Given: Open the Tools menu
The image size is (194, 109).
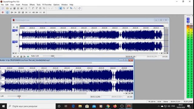Looking at the screenshot, I should coord(38,5).
